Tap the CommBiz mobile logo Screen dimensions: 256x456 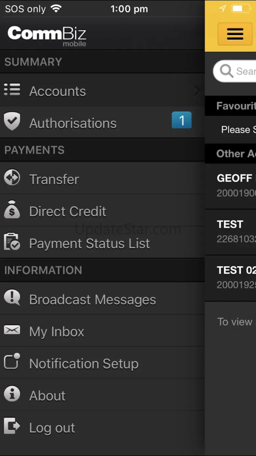pyautogui.click(x=47, y=36)
